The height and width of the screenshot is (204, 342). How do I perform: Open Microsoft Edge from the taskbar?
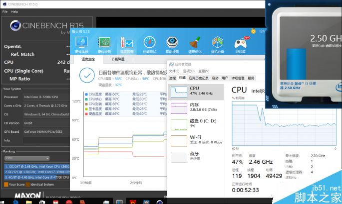point(15,202)
